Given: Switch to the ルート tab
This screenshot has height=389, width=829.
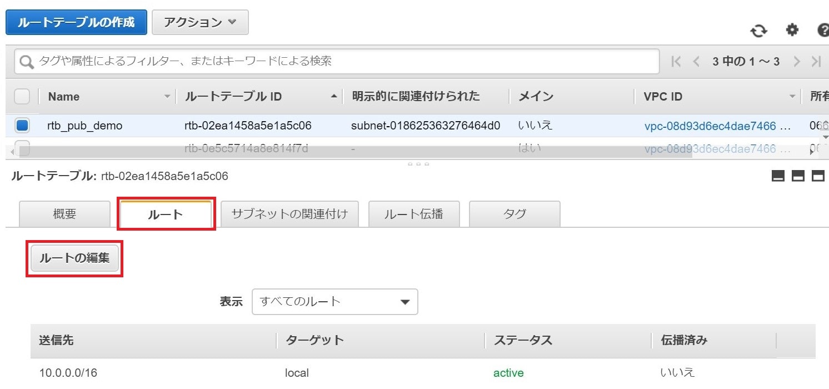Looking at the screenshot, I should pyautogui.click(x=166, y=214).
